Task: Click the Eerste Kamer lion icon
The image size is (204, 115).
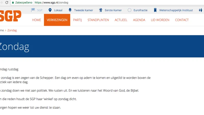Action: tap(101, 10)
